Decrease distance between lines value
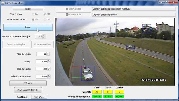179x101 pixels. tap(44, 37)
